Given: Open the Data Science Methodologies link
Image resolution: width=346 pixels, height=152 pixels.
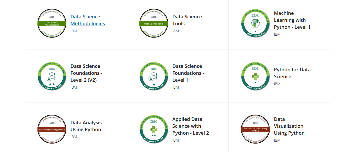Looking at the screenshot, I should [x=87, y=20].
